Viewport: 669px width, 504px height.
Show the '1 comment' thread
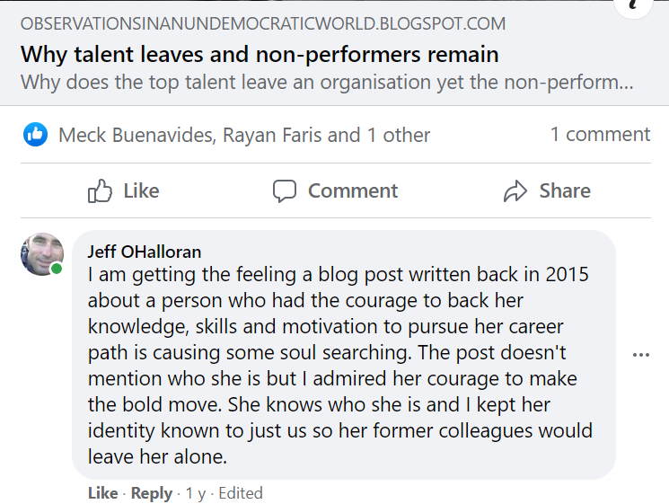point(600,135)
